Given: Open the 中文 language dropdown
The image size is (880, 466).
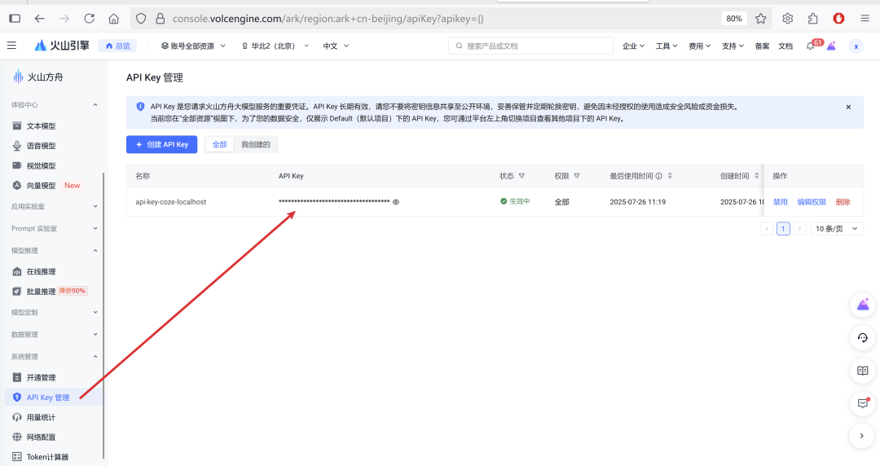Looking at the screenshot, I should tap(336, 46).
